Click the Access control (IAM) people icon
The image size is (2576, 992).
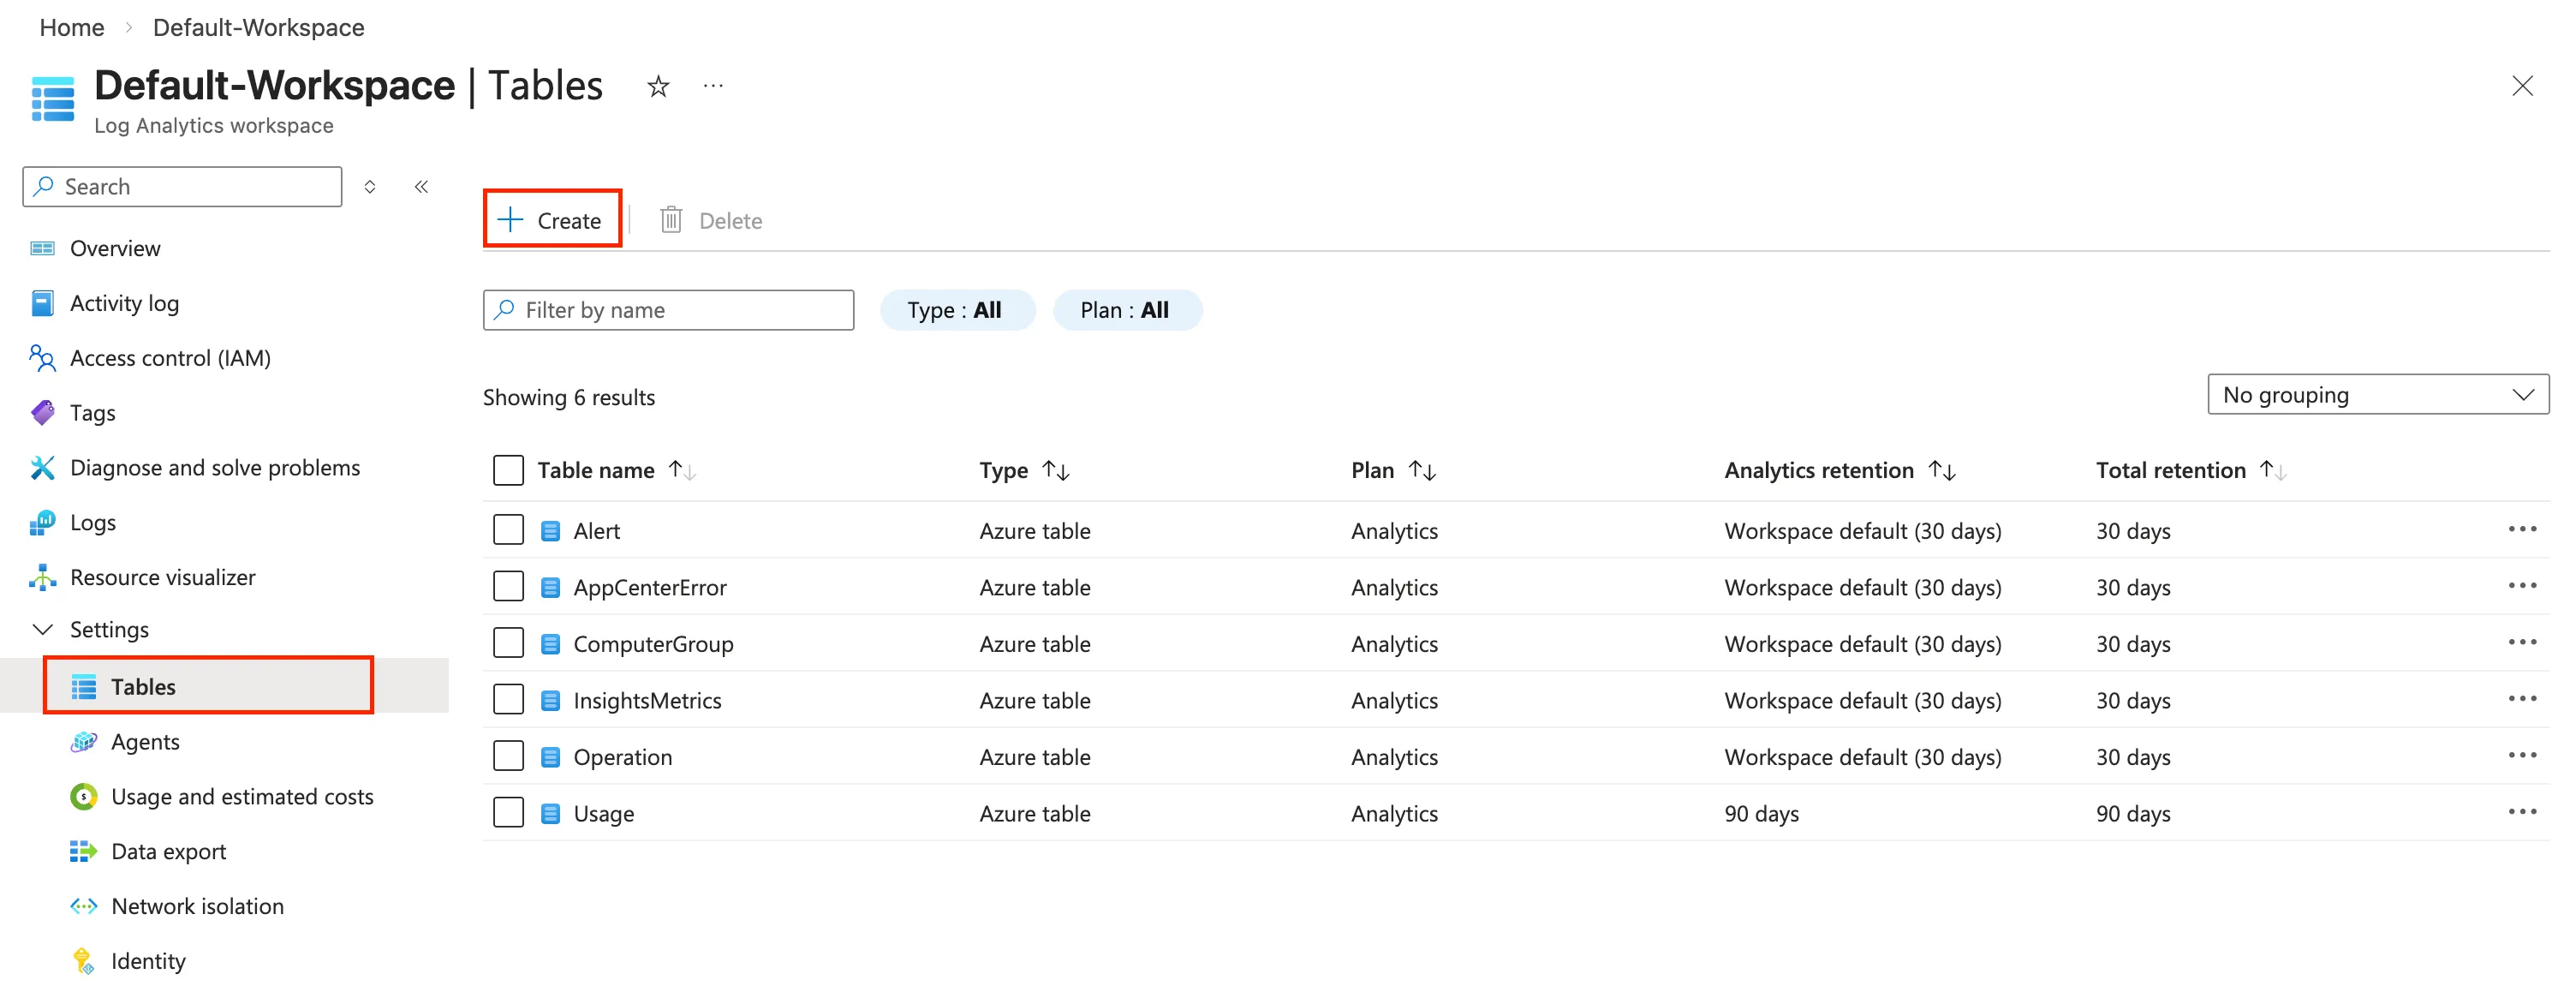pos(42,358)
